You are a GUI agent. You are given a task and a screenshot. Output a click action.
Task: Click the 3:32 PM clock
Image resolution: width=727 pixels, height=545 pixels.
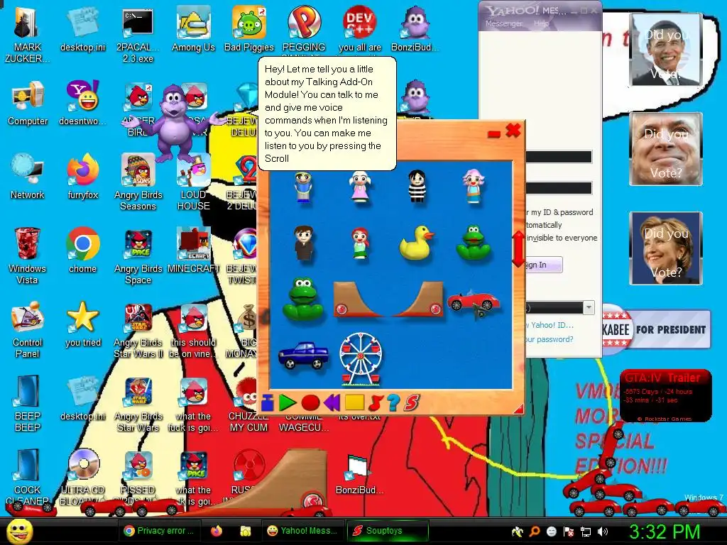point(665,532)
